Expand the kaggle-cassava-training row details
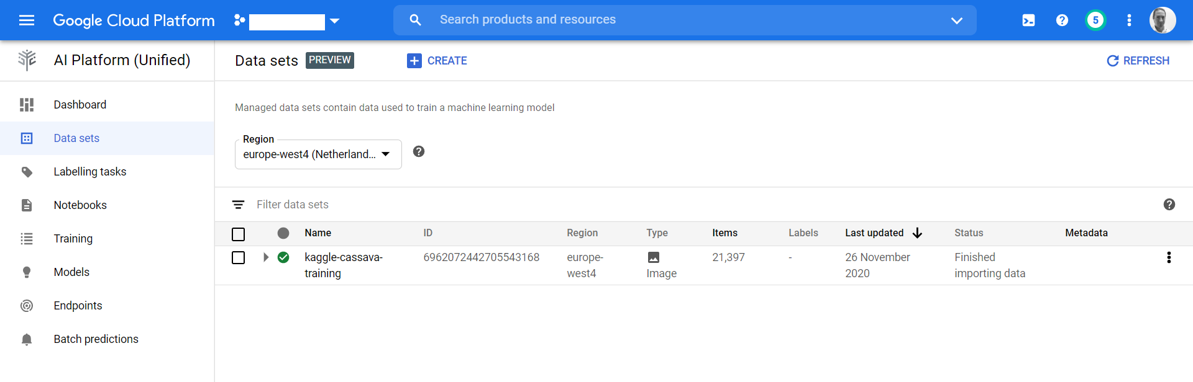The width and height of the screenshot is (1193, 382). [x=266, y=257]
